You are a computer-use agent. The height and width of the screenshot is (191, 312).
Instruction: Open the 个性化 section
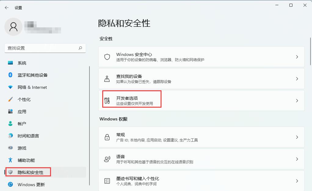[x=45, y=99]
